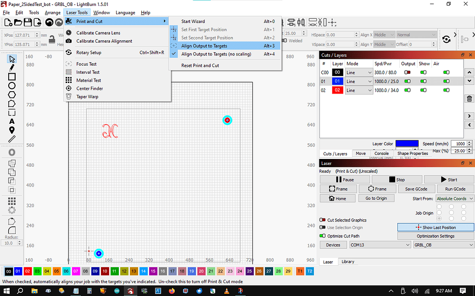Toggle the aspect ratio lock icon

coord(52,39)
